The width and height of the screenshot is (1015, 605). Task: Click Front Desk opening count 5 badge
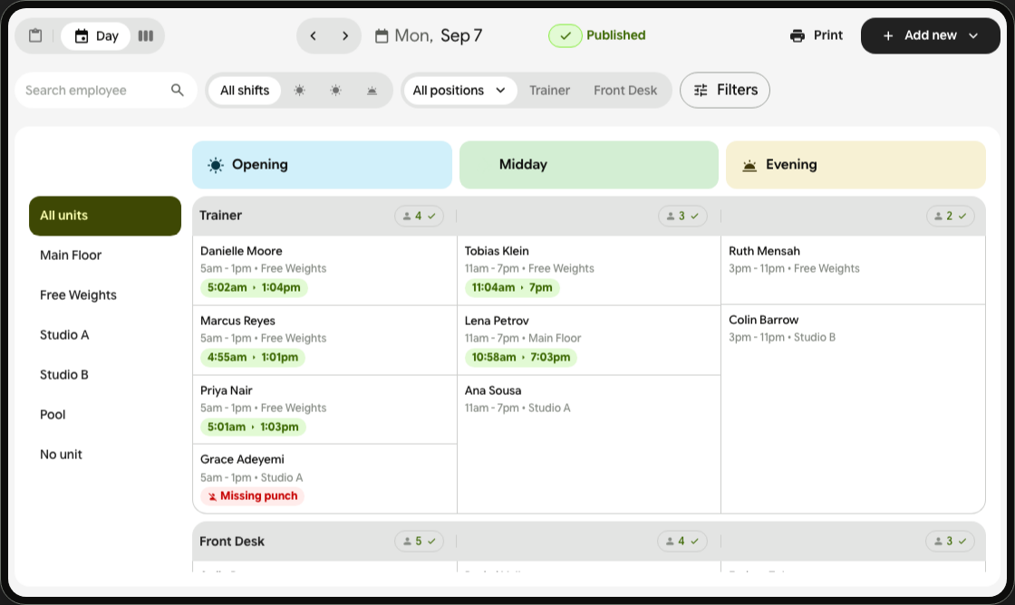pyautogui.click(x=419, y=541)
